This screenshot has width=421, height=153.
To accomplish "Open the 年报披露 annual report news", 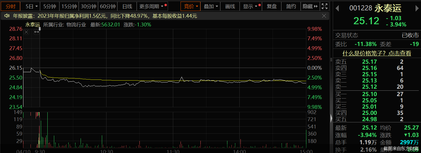I will pyautogui.click(x=105, y=16).
